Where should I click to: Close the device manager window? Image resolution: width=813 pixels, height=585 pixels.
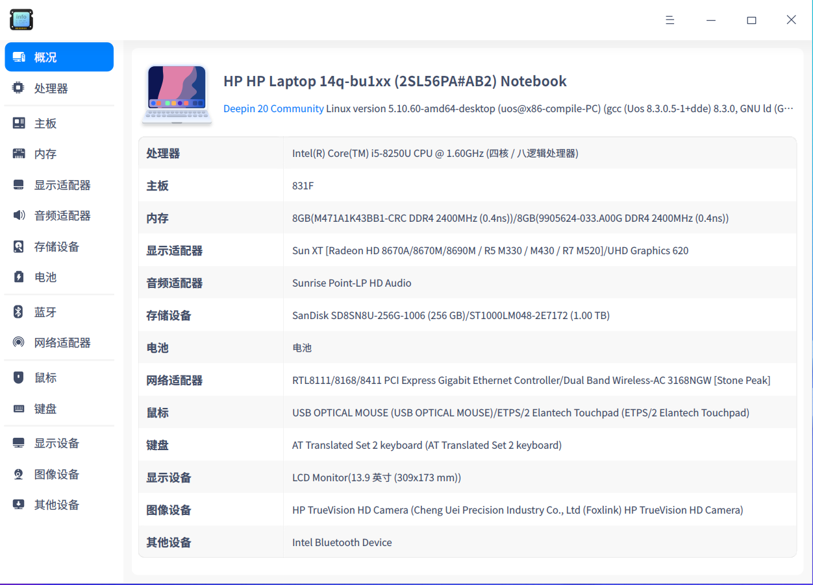[x=791, y=20]
